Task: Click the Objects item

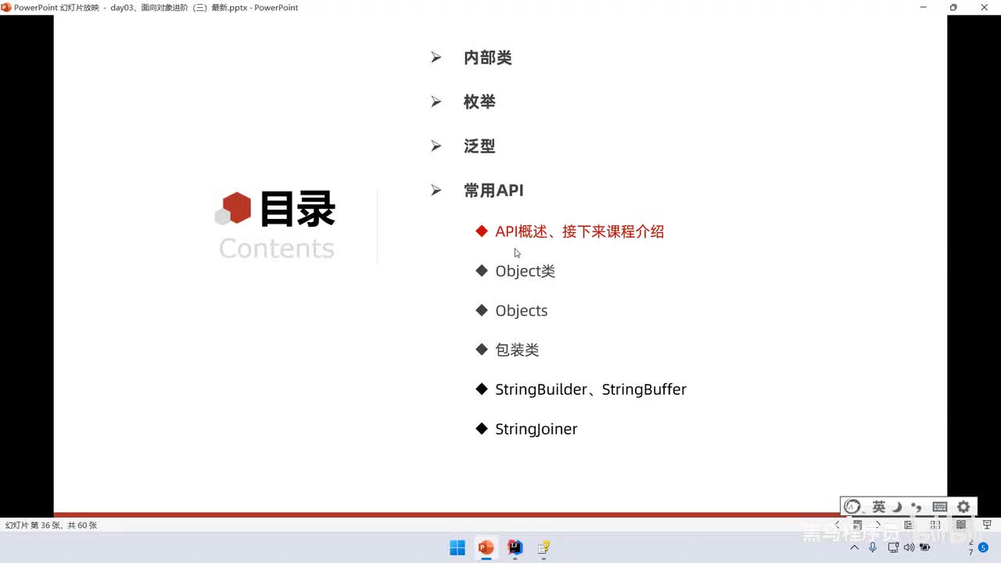Action: [521, 310]
